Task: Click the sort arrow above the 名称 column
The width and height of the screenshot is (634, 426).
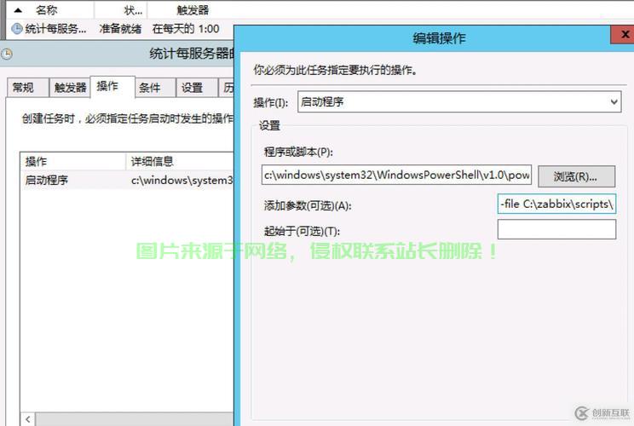Action: pos(17,9)
